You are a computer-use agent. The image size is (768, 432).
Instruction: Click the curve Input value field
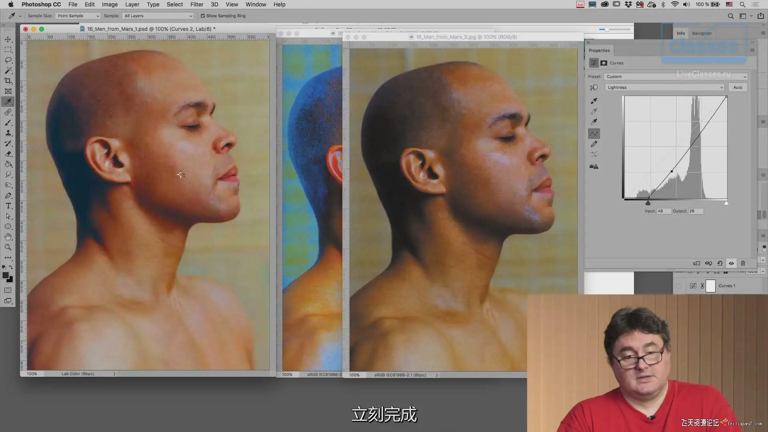[664, 211]
